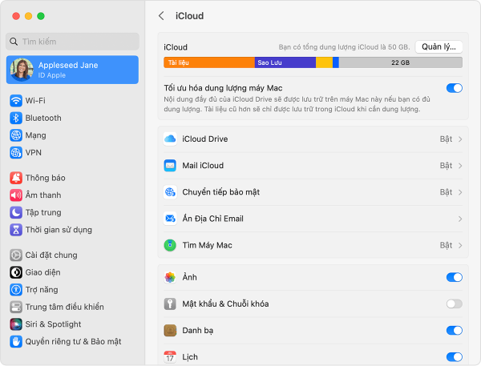Open iCloud Drive row chevron

(460, 139)
